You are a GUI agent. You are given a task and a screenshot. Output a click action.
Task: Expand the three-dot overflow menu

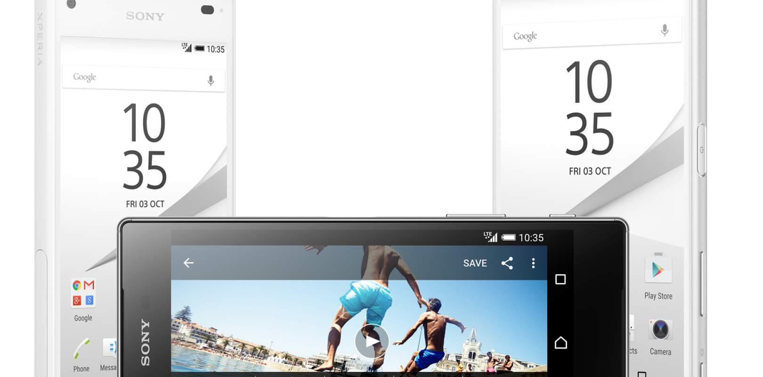tap(533, 263)
